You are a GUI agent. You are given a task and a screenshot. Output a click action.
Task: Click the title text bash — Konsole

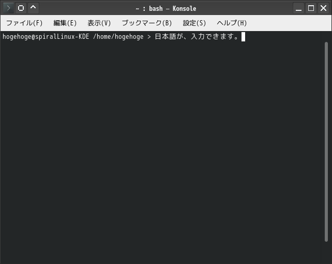click(173, 8)
